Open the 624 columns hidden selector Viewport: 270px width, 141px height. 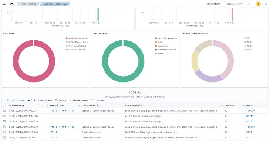coord(40,100)
